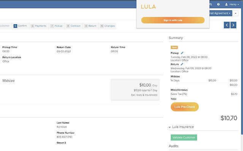
Task: Expand the caret menu beside Email Agreement
Action: [x=235, y=13]
